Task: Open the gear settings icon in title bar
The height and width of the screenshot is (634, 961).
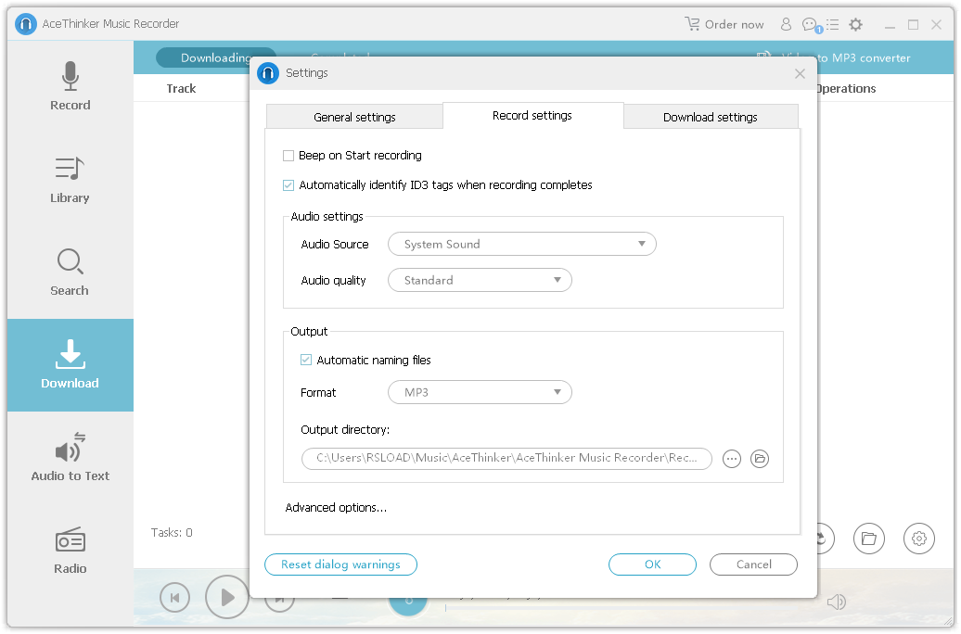Action: coord(855,24)
